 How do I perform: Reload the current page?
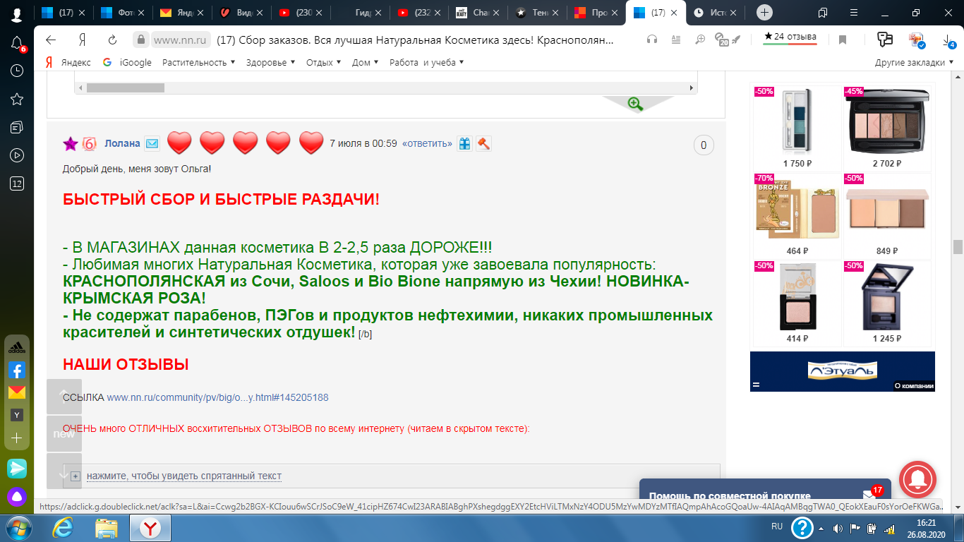pos(112,40)
